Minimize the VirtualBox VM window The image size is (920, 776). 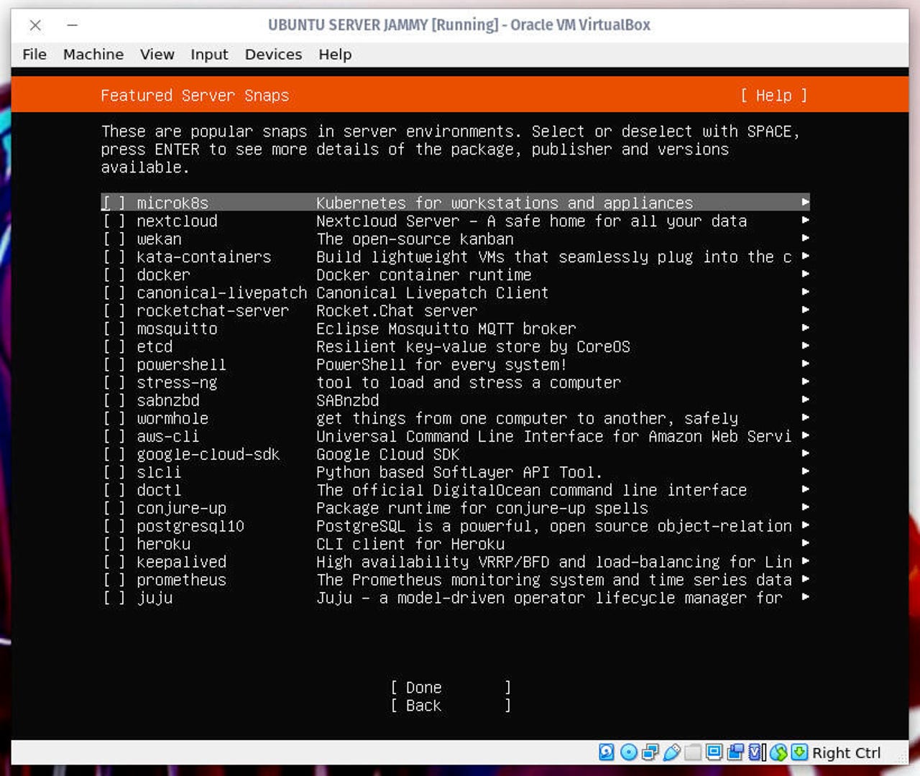tap(72, 25)
